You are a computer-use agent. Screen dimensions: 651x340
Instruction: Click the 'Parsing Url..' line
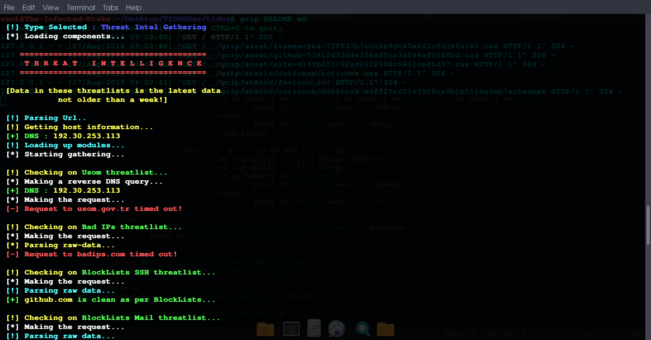click(46, 118)
